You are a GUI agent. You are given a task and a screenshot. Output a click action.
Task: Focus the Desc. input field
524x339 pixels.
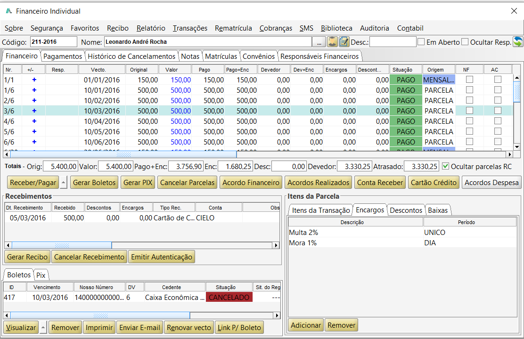click(x=393, y=42)
